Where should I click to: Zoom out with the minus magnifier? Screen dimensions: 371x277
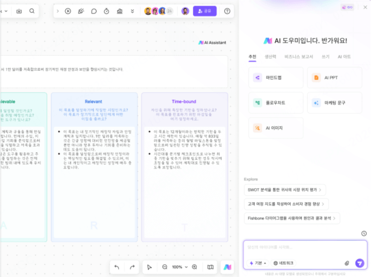(x=165, y=267)
